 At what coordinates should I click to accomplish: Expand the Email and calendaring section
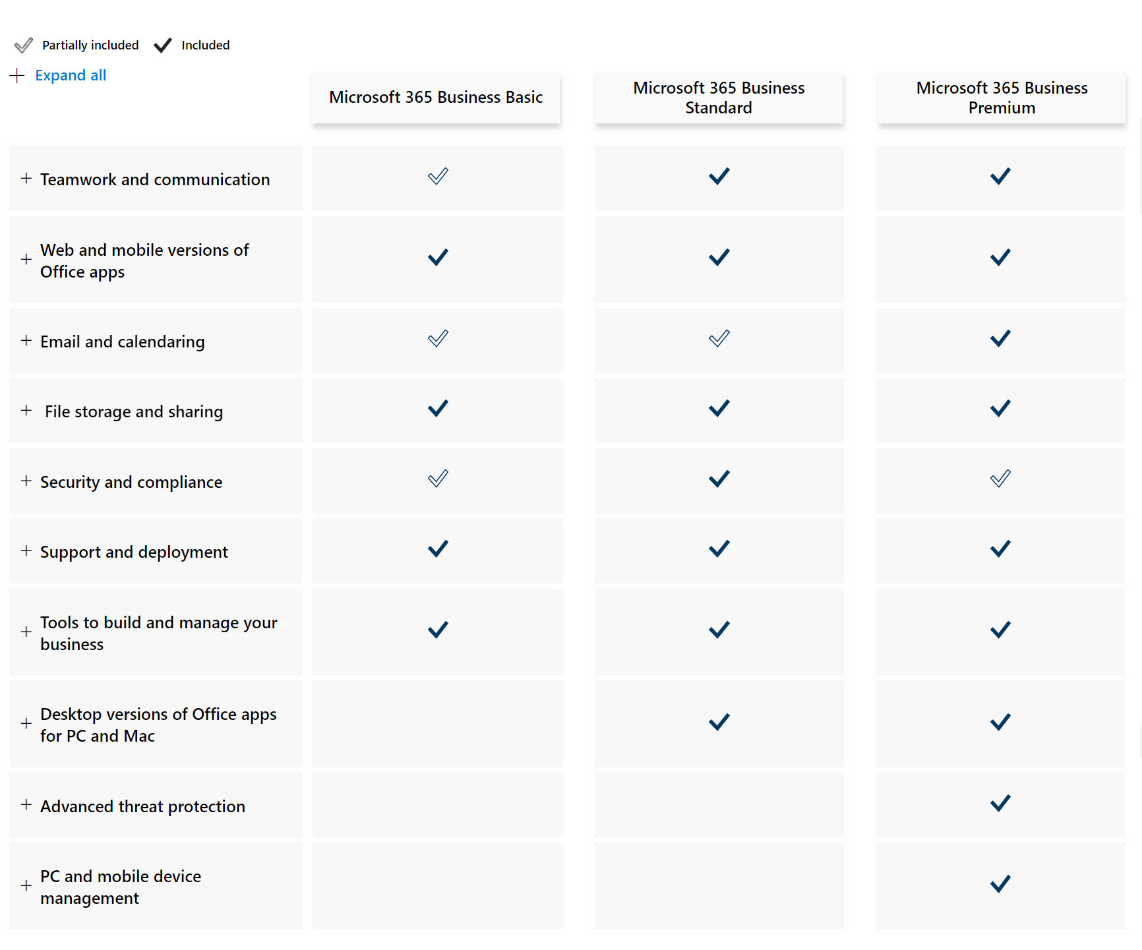click(x=26, y=341)
